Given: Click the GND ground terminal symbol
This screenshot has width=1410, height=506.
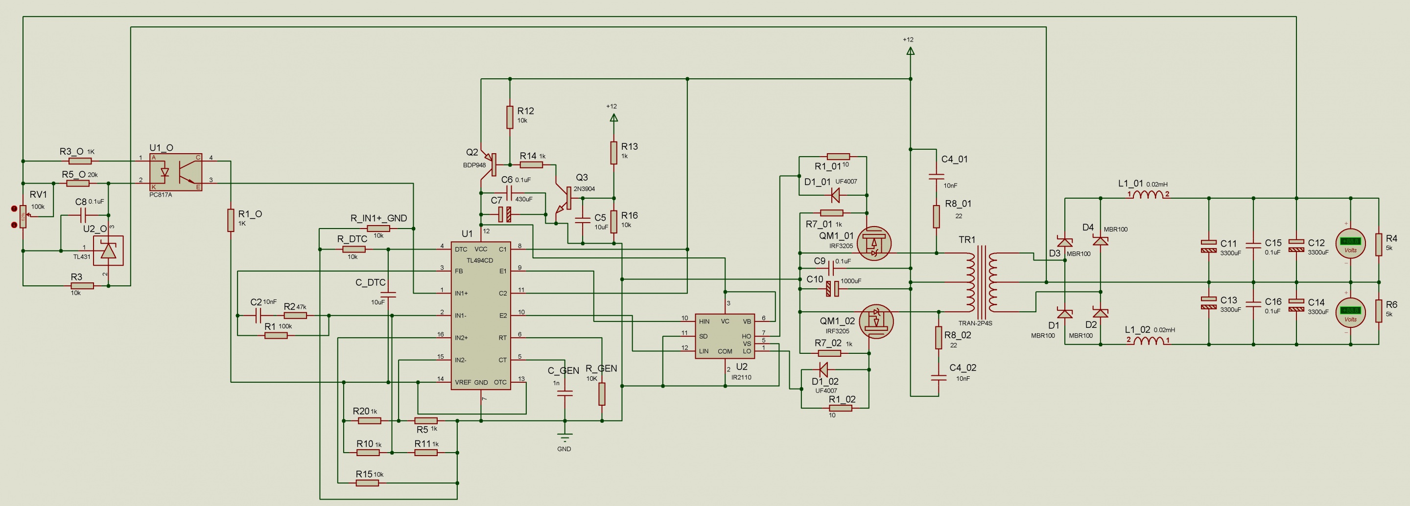Looking at the screenshot, I should (565, 437).
